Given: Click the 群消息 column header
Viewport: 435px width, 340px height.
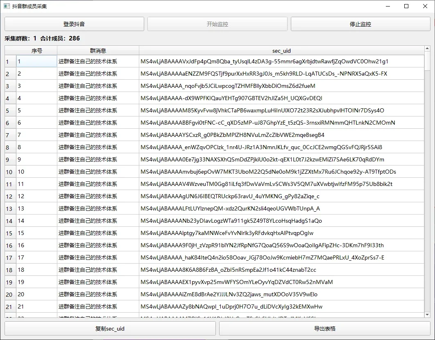Looking at the screenshot, I should point(98,51).
